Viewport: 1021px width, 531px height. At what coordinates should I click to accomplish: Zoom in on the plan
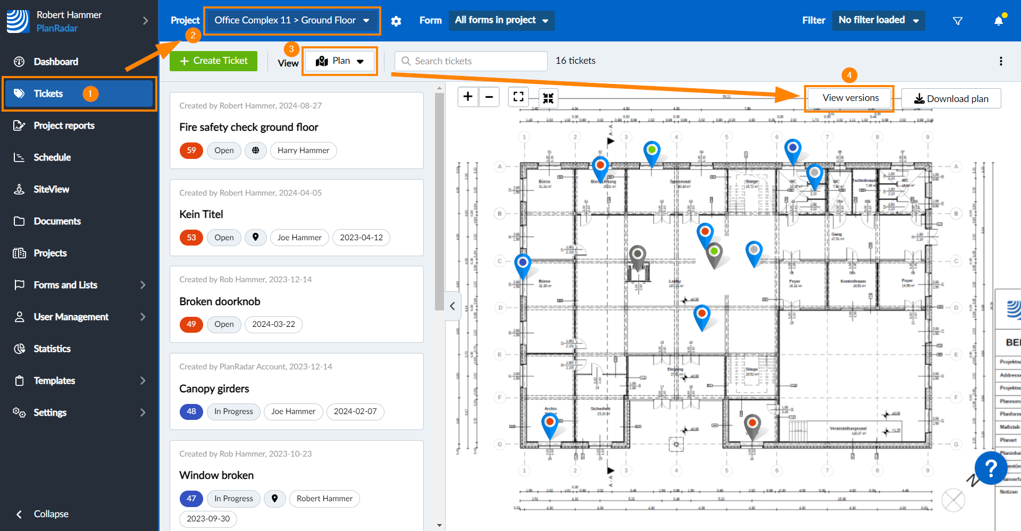coord(468,97)
